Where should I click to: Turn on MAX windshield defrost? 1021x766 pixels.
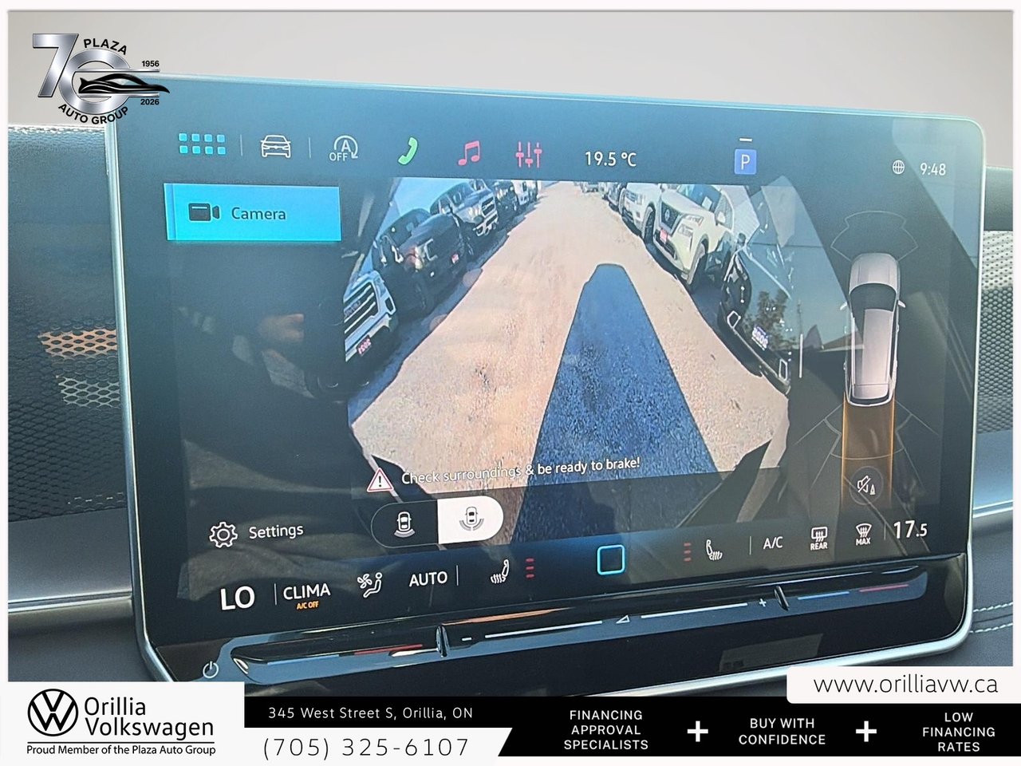coord(863,534)
